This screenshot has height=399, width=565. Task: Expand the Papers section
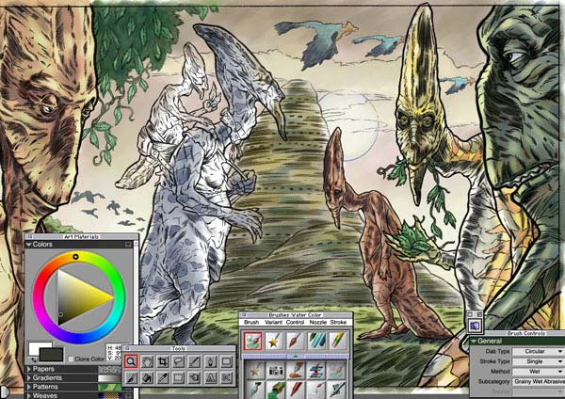pyautogui.click(x=29, y=369)
